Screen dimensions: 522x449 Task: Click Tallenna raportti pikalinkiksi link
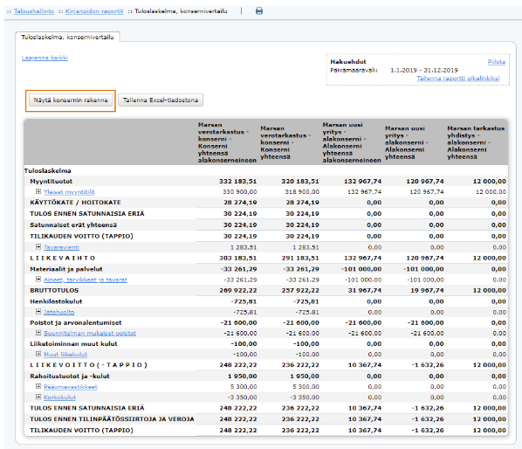pyautogui.click(x=458, y=79)
